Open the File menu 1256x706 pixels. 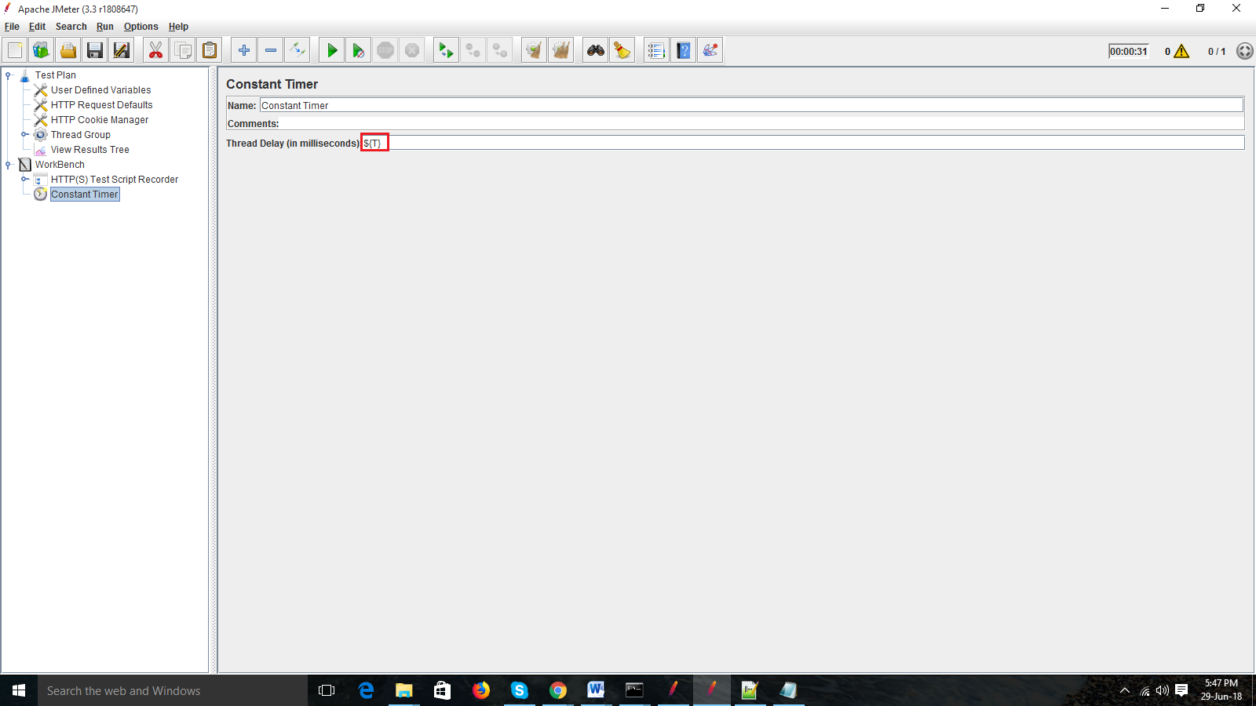(12, 27)
